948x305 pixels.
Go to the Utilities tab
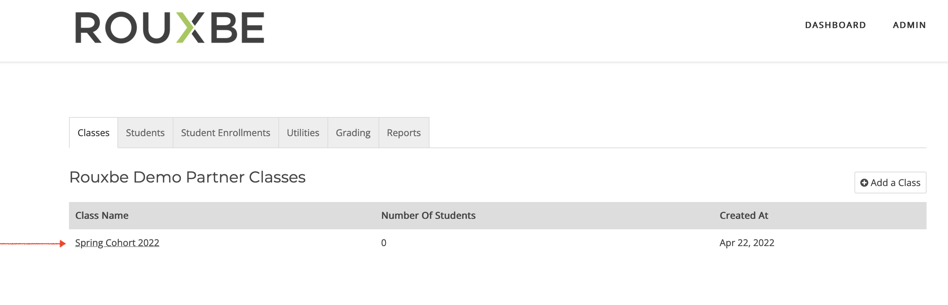pyautogui.click(x=303, y=133)
